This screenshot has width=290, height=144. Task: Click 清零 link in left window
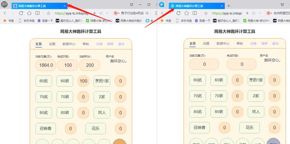(110, 44)
